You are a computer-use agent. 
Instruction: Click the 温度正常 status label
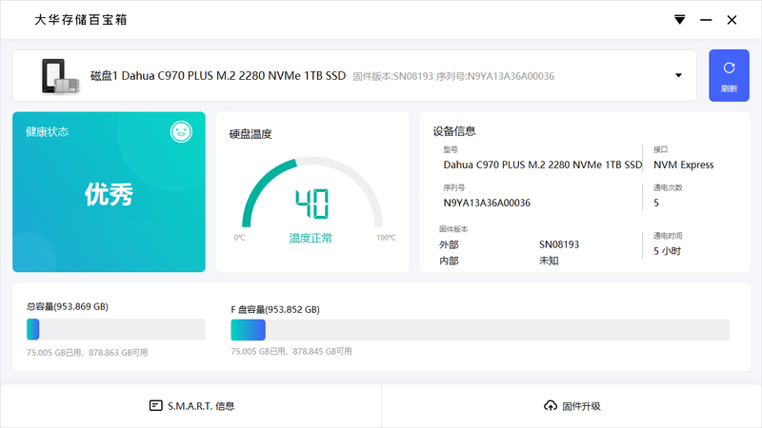click(x=311, y=238)
